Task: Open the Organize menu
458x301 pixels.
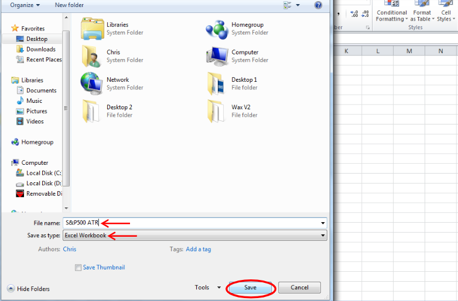Action: 25,5
